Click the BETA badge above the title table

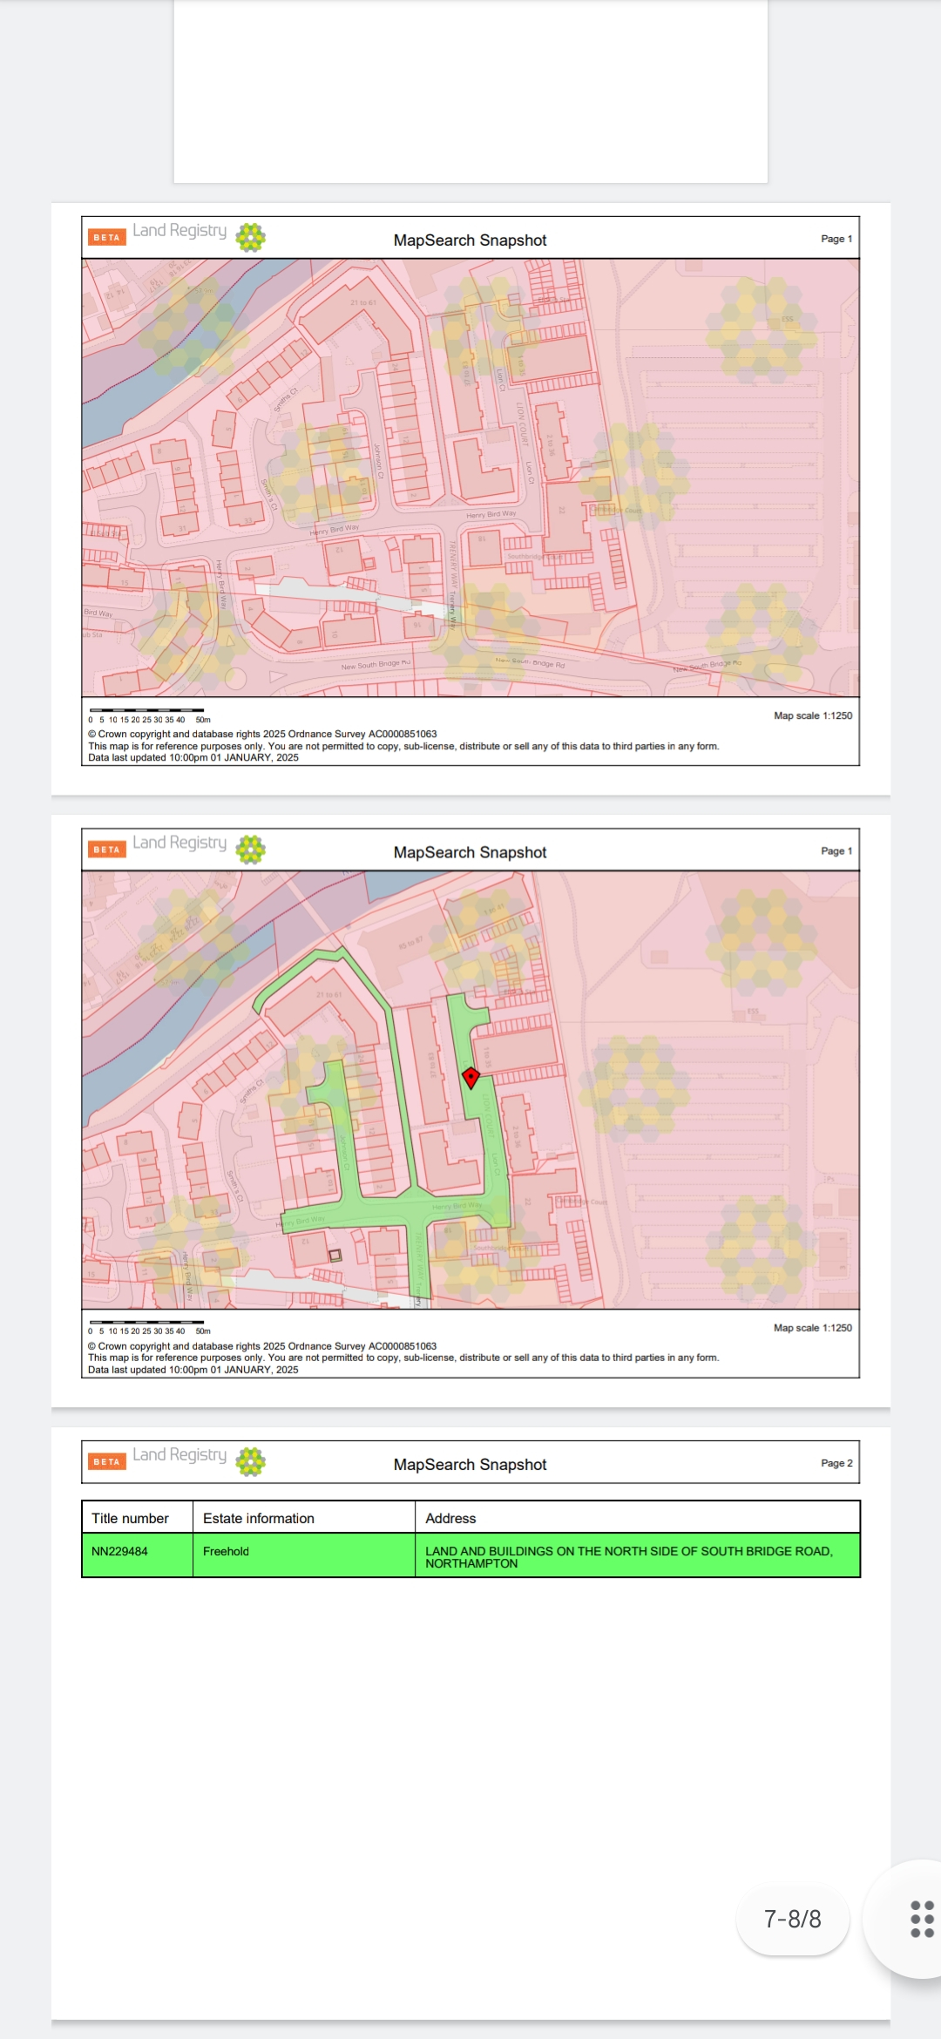[x=107, y=1461]
